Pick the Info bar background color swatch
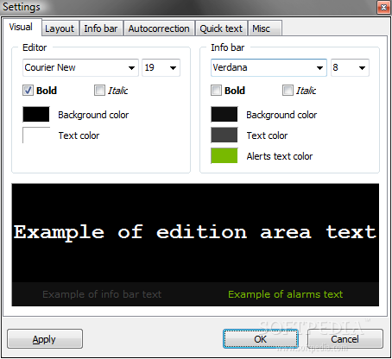 (224, 114)
